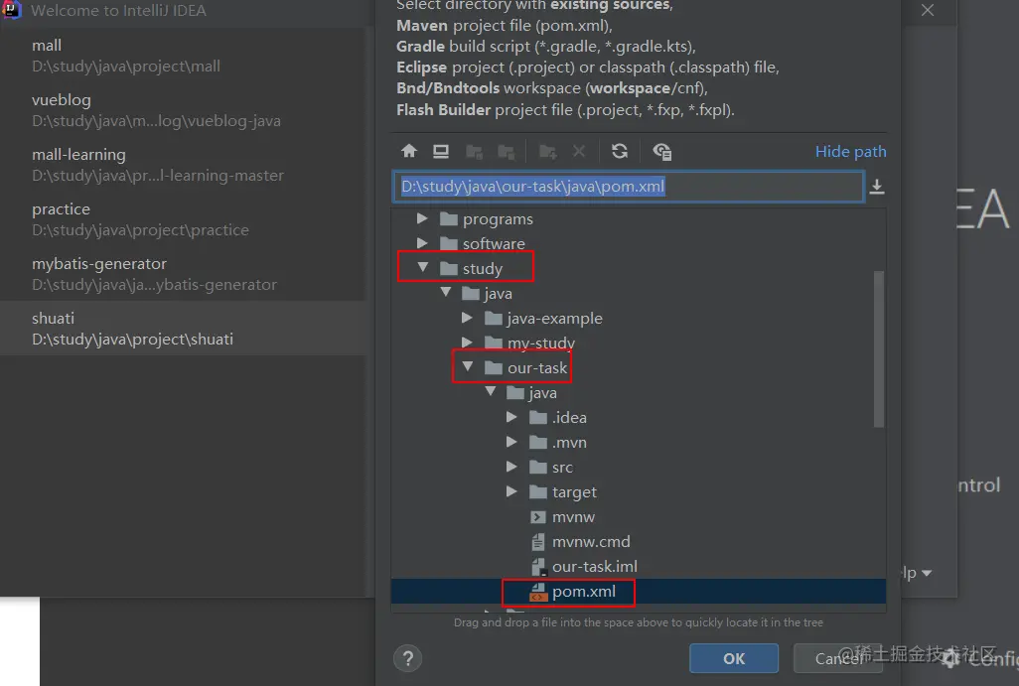Open recent project mall-learning
This screenshot has width=1019, height=686.
[x=183, y=165]
